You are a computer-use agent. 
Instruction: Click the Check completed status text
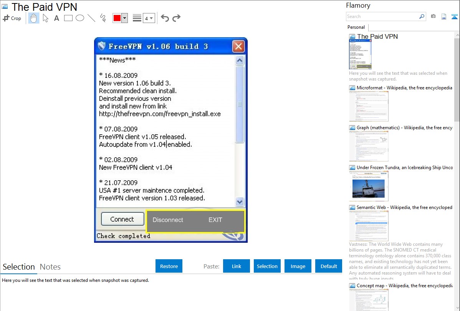coord(124,236)
